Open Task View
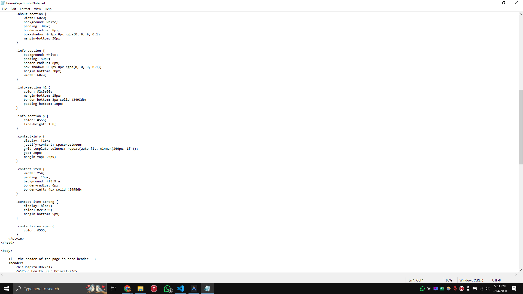This screenshot has height=294, width=523. 113,289
